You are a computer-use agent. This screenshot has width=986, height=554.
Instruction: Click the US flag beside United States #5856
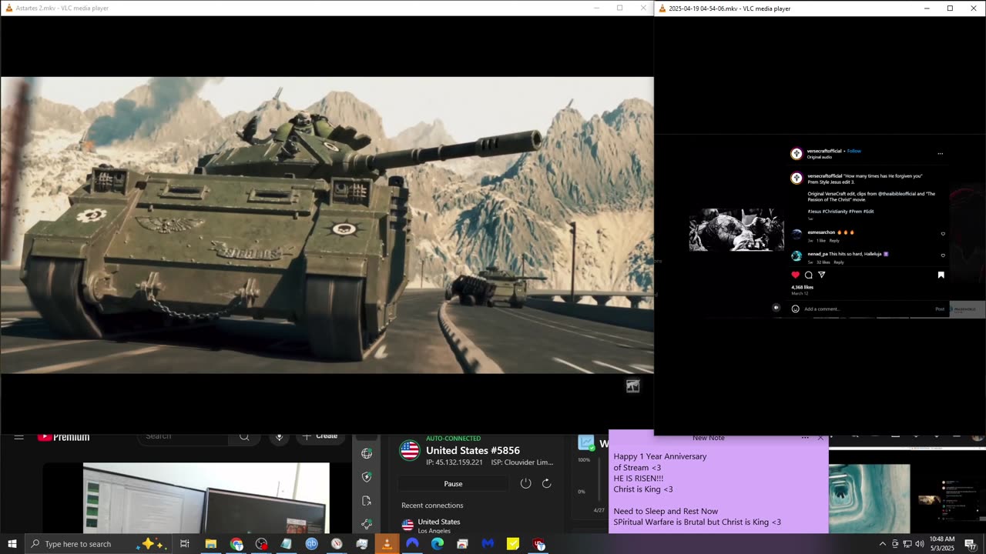pyautogui.click(x=409, y=450)
